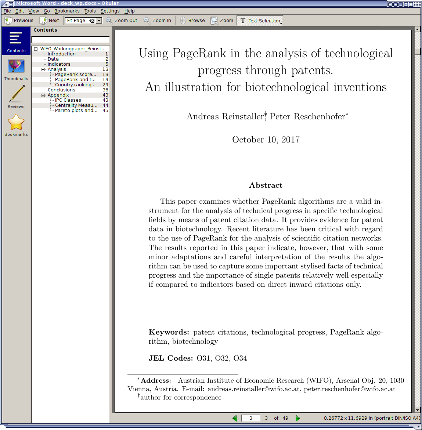
Task: Open the Help menu
Action: pyautogui.click(x=129, y=11)
